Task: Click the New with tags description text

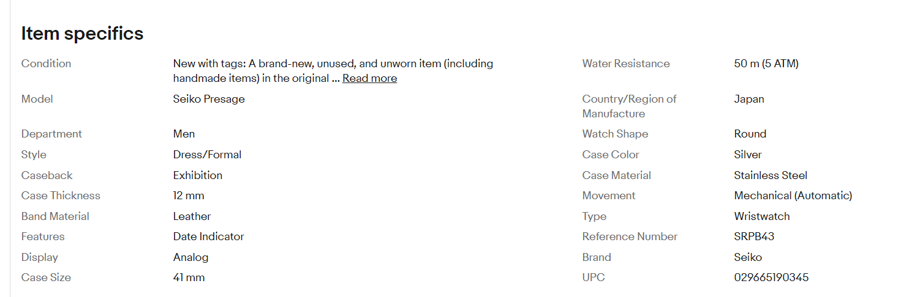Action: [333, 64]
